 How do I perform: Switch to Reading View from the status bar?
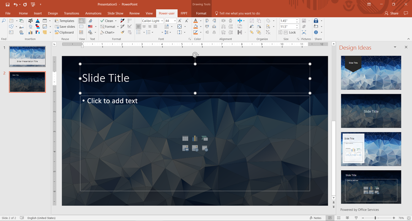[x=347, y=218]
